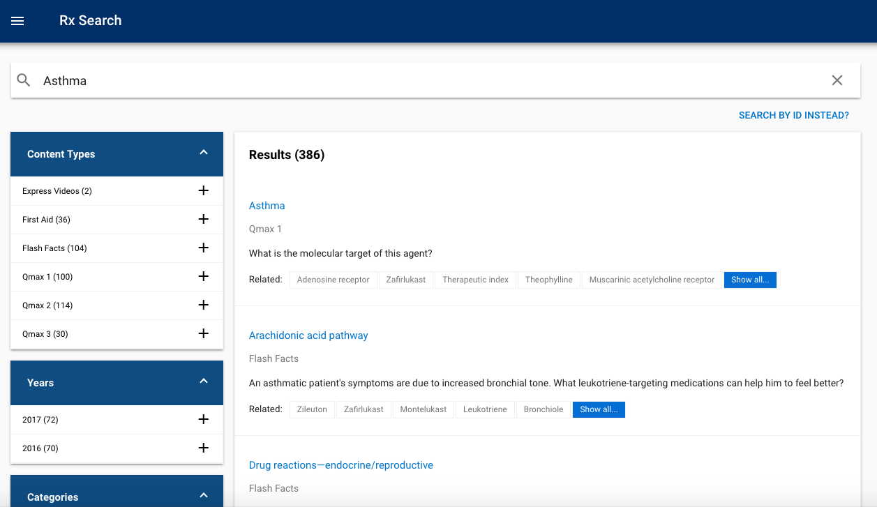Viewport: 877px width, 507px height.
Task: Clear the Asthma search text
Action: (x=837, y=80)
